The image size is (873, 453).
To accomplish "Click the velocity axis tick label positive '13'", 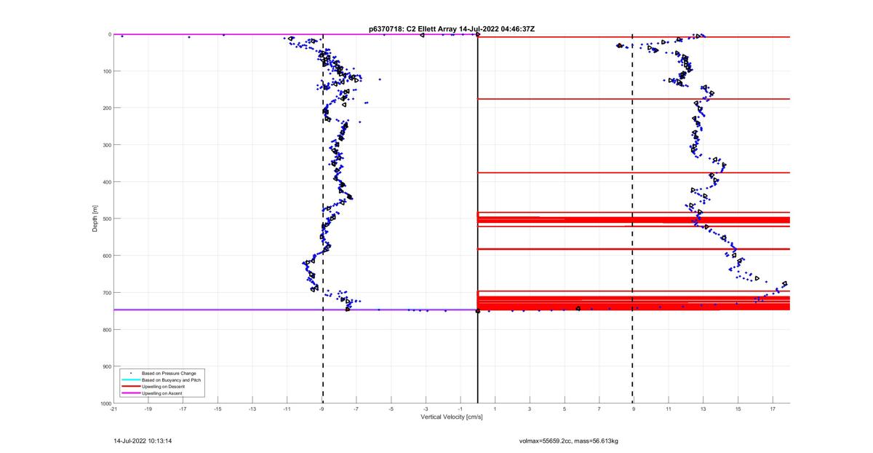I will point(703,409).
